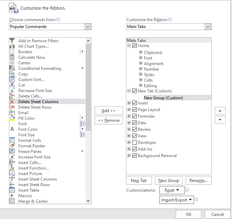Click the Rename... button
Viewport: 232px width, 219px height.
(199, 181)
